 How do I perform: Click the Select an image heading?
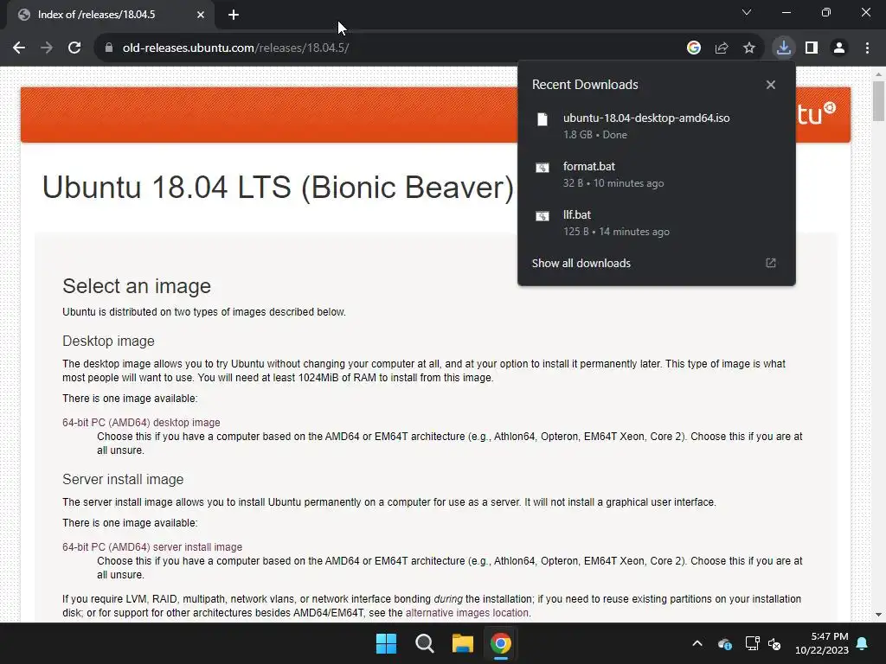point(137,286)
